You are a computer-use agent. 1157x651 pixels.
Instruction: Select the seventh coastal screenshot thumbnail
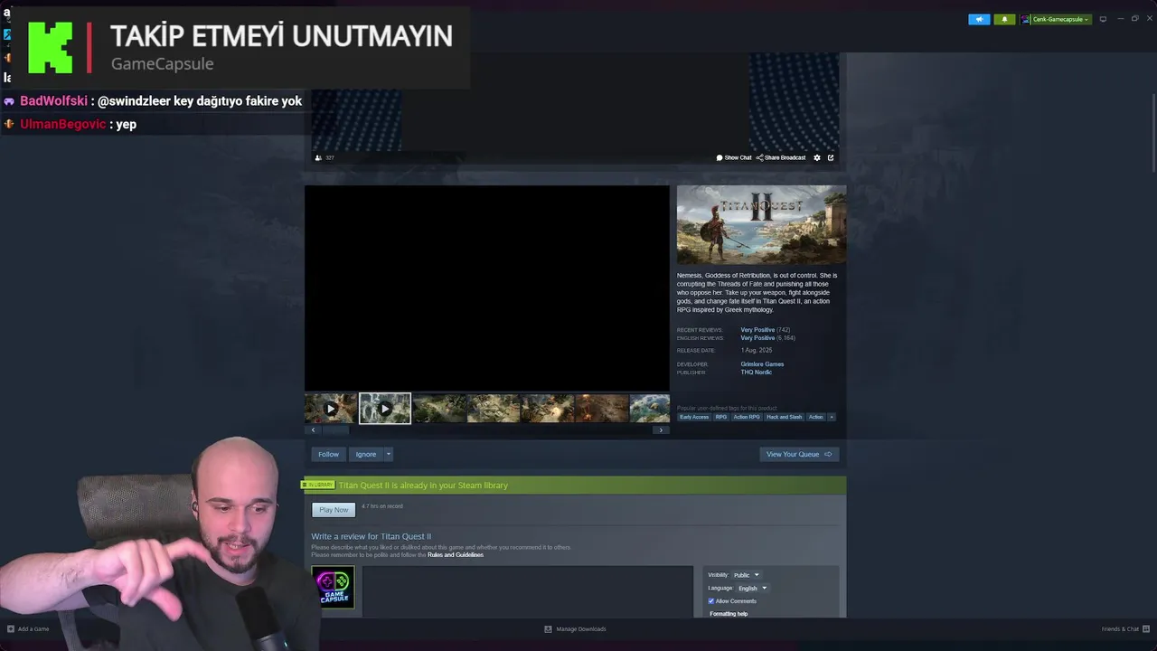click(650, 409)
